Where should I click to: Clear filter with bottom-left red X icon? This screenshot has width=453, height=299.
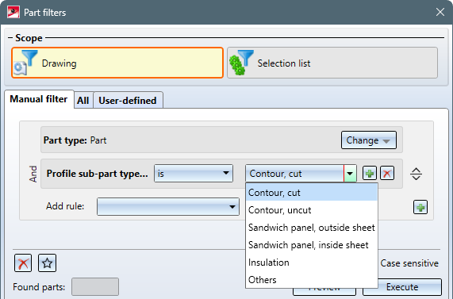click(23, 263)
